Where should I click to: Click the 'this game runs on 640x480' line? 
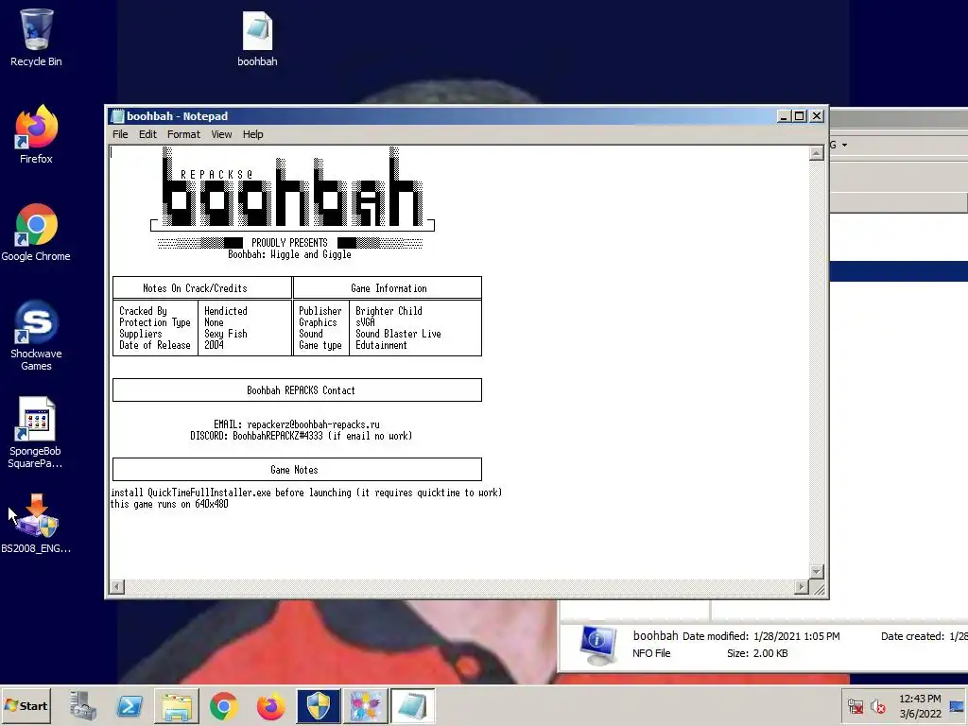coord(170,504)
